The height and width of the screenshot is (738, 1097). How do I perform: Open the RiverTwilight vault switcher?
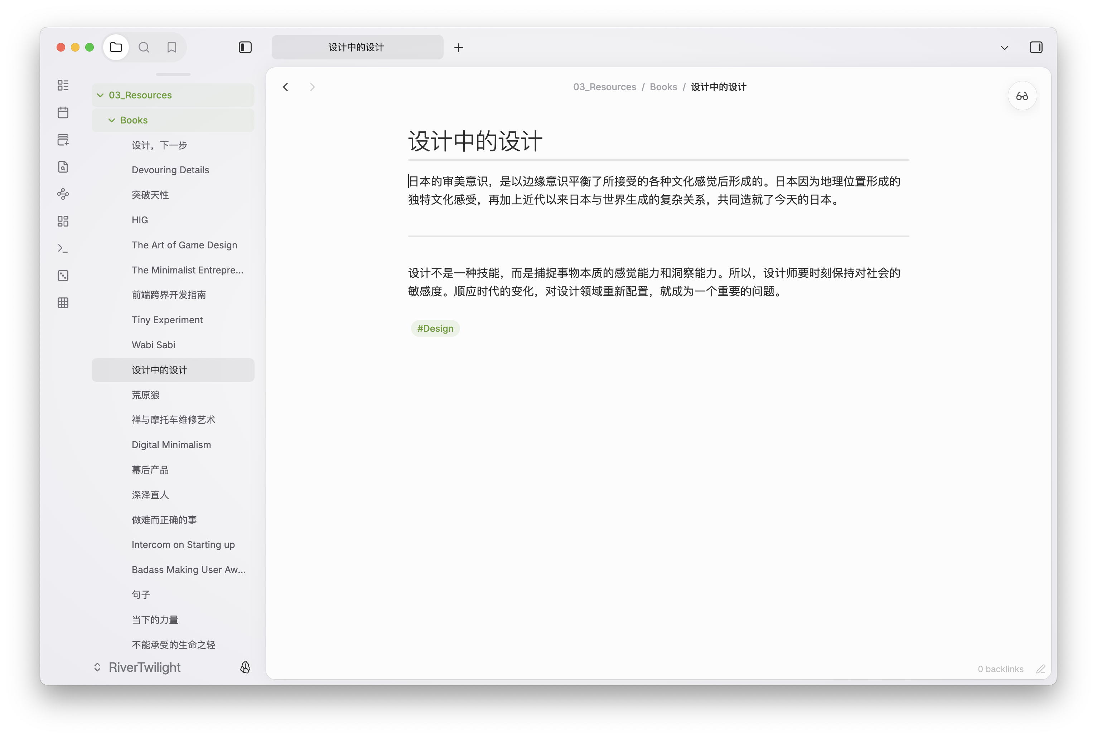(x=136, y=667)
